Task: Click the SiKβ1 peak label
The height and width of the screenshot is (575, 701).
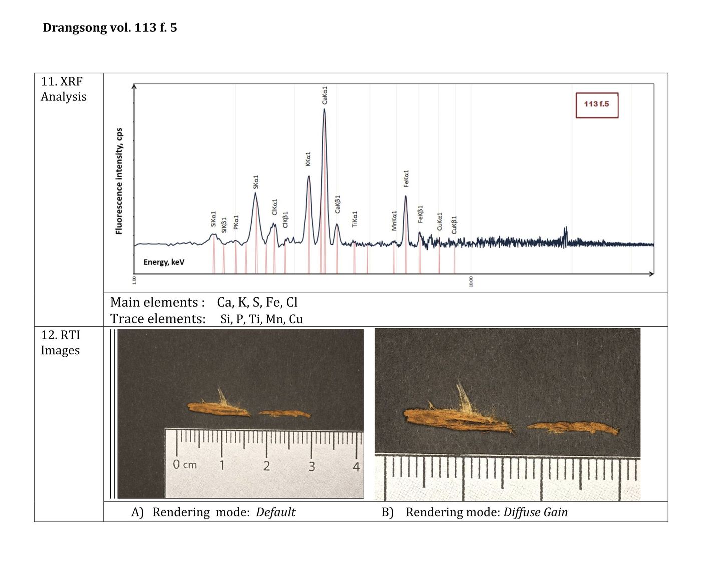Action: pyautogui.click(x=224, y=225)
